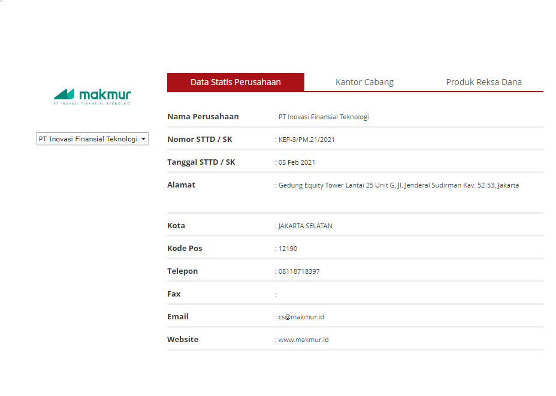Viewport: 556px width, 396px height.
Task: Click the Tanggal STTD / SK label
Action: coord(201,162)
